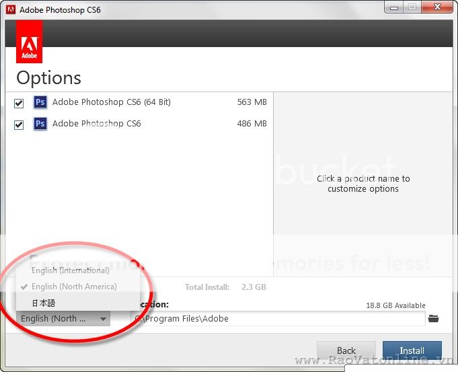Click the customize options panel on the right
Image resolution: width=458 pixels, height=372 pixels.
(363, 184)
